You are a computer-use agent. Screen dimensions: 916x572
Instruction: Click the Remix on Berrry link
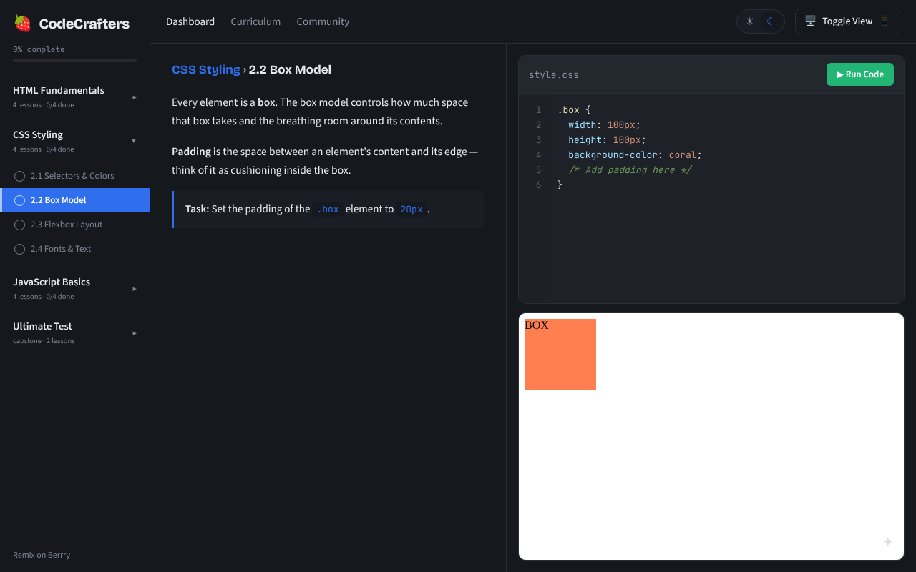coord(42,555)
